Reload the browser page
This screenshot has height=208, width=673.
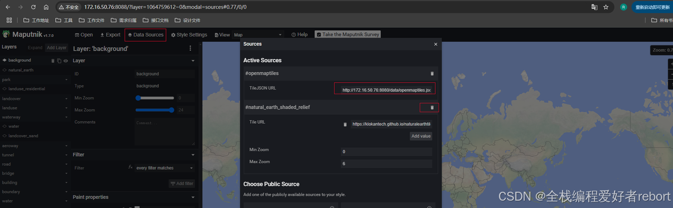pyautogui.click(x=33, y=7)
